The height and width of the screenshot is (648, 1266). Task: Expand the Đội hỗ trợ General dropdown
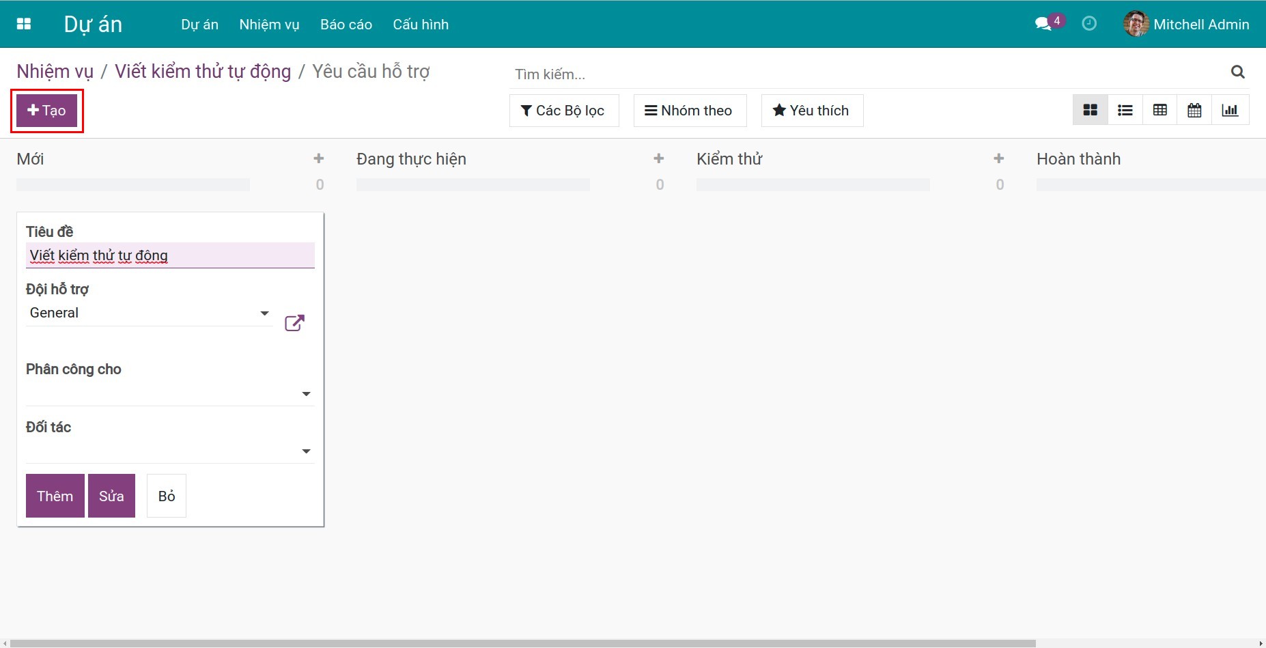264,313
